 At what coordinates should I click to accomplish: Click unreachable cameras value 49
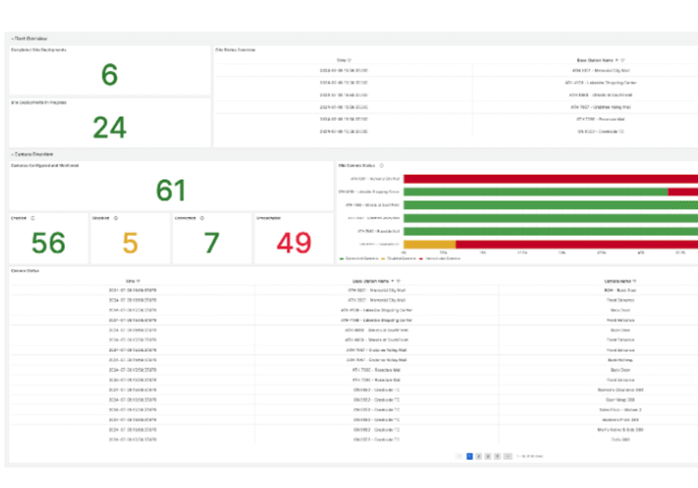point(294,243)
